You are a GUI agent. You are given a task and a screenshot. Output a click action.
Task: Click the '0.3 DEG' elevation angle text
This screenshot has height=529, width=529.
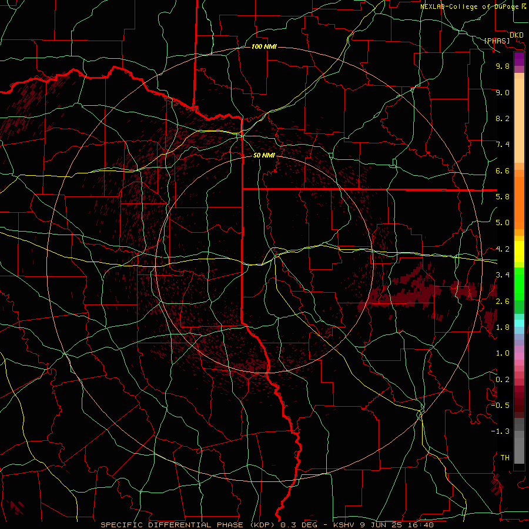299,525
